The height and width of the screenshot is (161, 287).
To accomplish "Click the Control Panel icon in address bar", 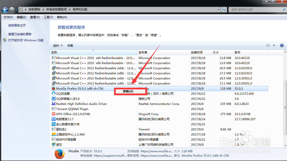I will 21,9.
